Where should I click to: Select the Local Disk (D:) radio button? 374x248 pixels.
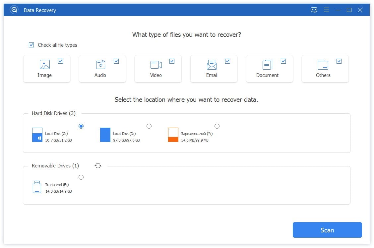coord(149,126)
